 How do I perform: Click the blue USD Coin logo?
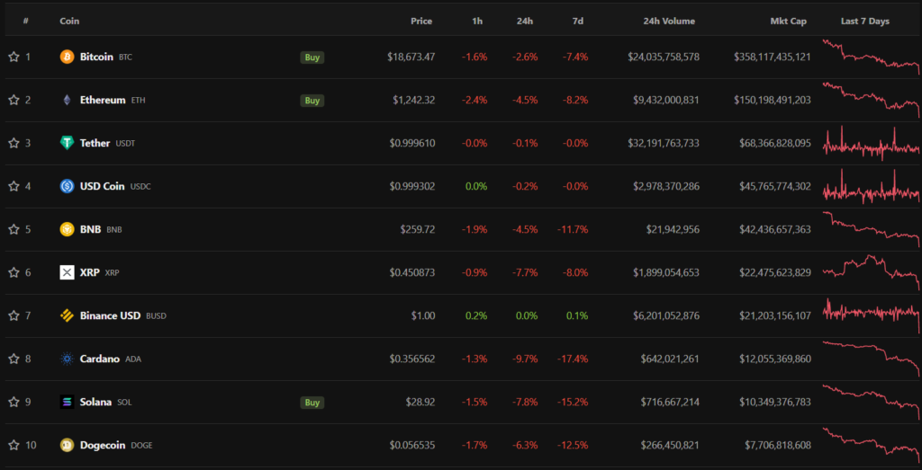click(67, 186)
